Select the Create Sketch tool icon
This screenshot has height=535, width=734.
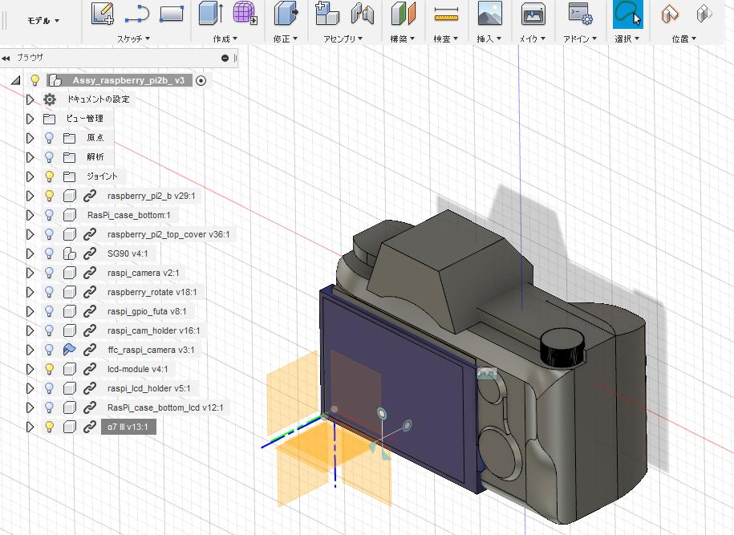(x=103, y=14)
